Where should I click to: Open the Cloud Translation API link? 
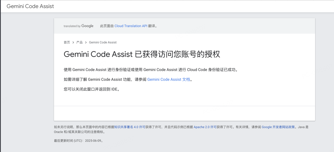click(131, 26)
